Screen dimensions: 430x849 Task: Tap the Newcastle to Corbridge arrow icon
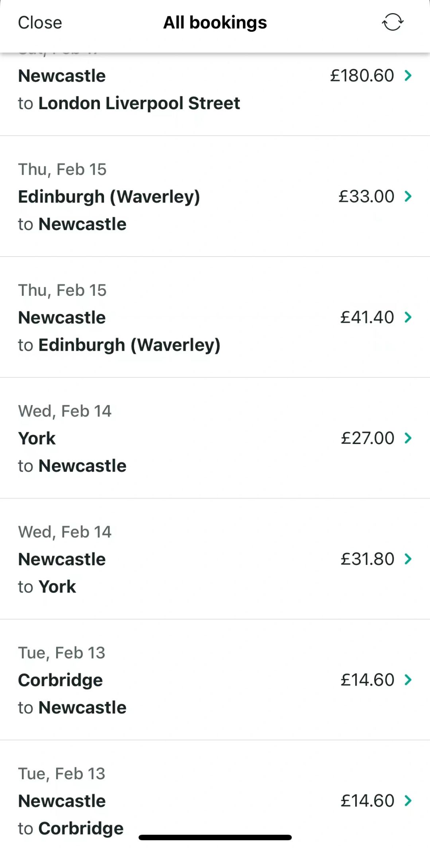point(408,800)
